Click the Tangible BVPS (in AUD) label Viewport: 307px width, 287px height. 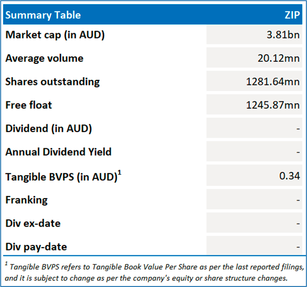61,177
